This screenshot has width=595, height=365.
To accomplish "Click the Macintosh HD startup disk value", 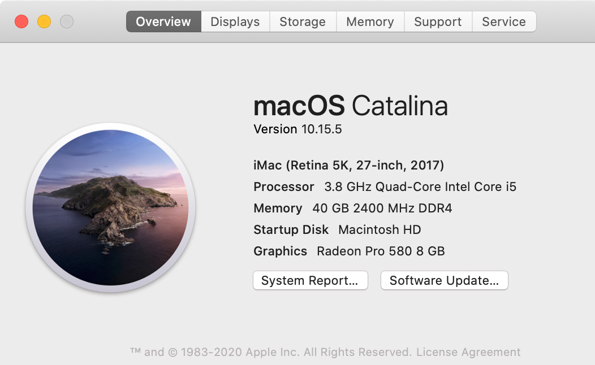I will point(380,230).
